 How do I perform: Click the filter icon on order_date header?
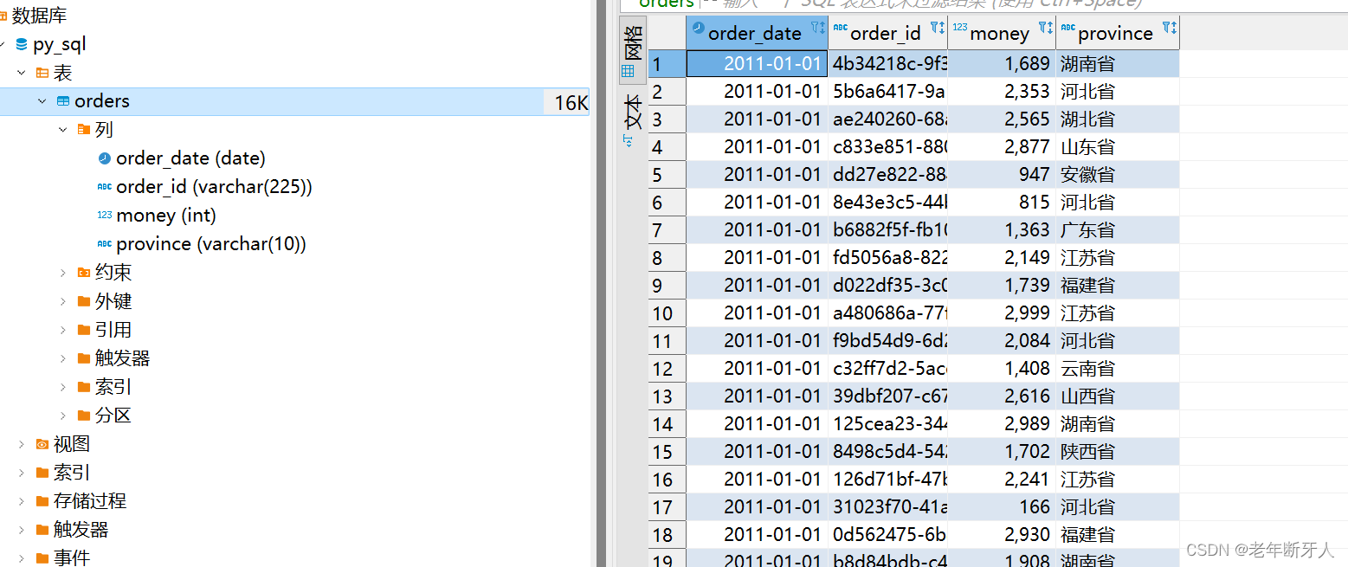pyautogui.click(x=818, y=29)
